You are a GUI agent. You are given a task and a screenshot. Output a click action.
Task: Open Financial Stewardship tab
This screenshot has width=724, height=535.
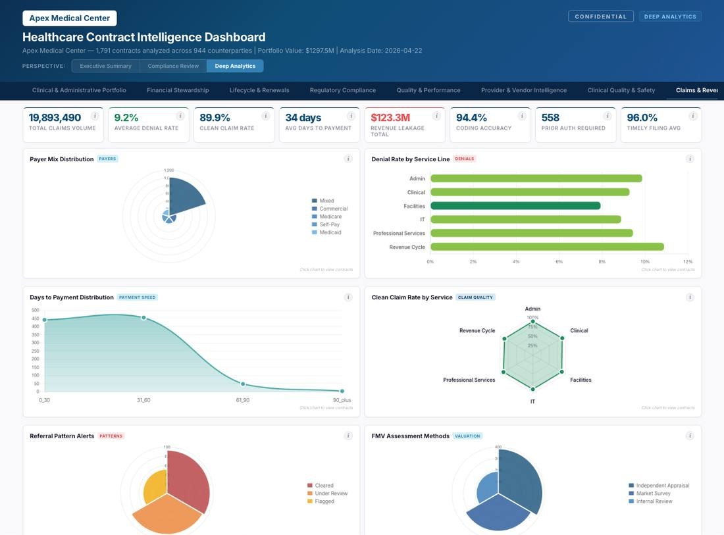tap(178, 90)
